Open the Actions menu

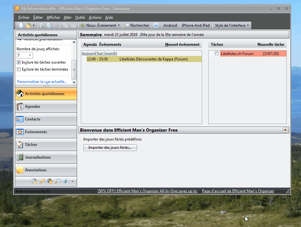(95, 17)
